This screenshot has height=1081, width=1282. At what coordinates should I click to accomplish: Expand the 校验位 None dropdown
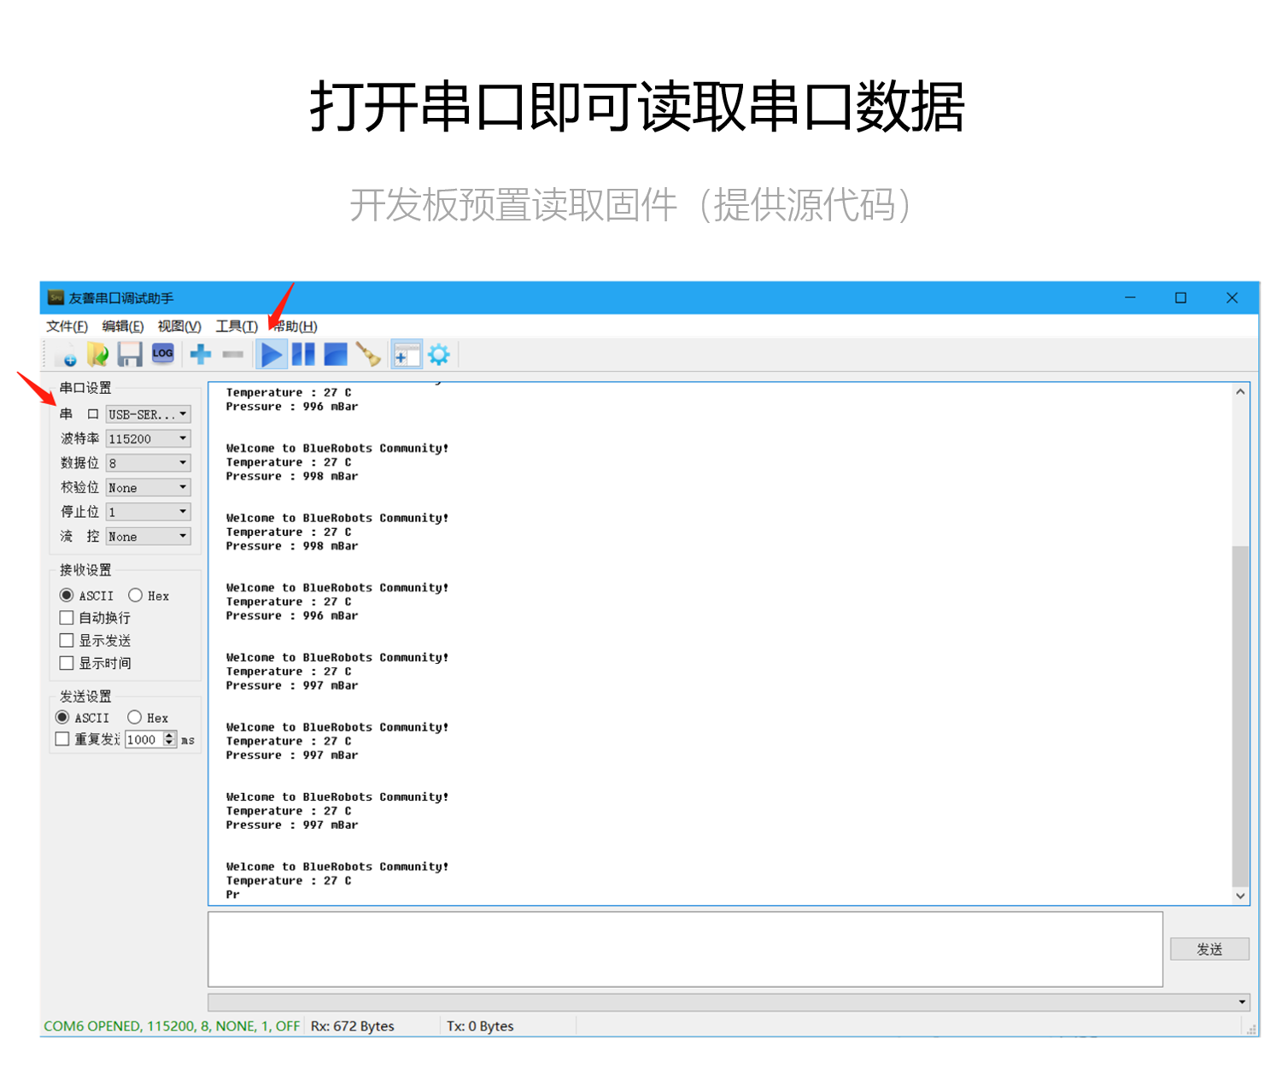tap(149, 488)
